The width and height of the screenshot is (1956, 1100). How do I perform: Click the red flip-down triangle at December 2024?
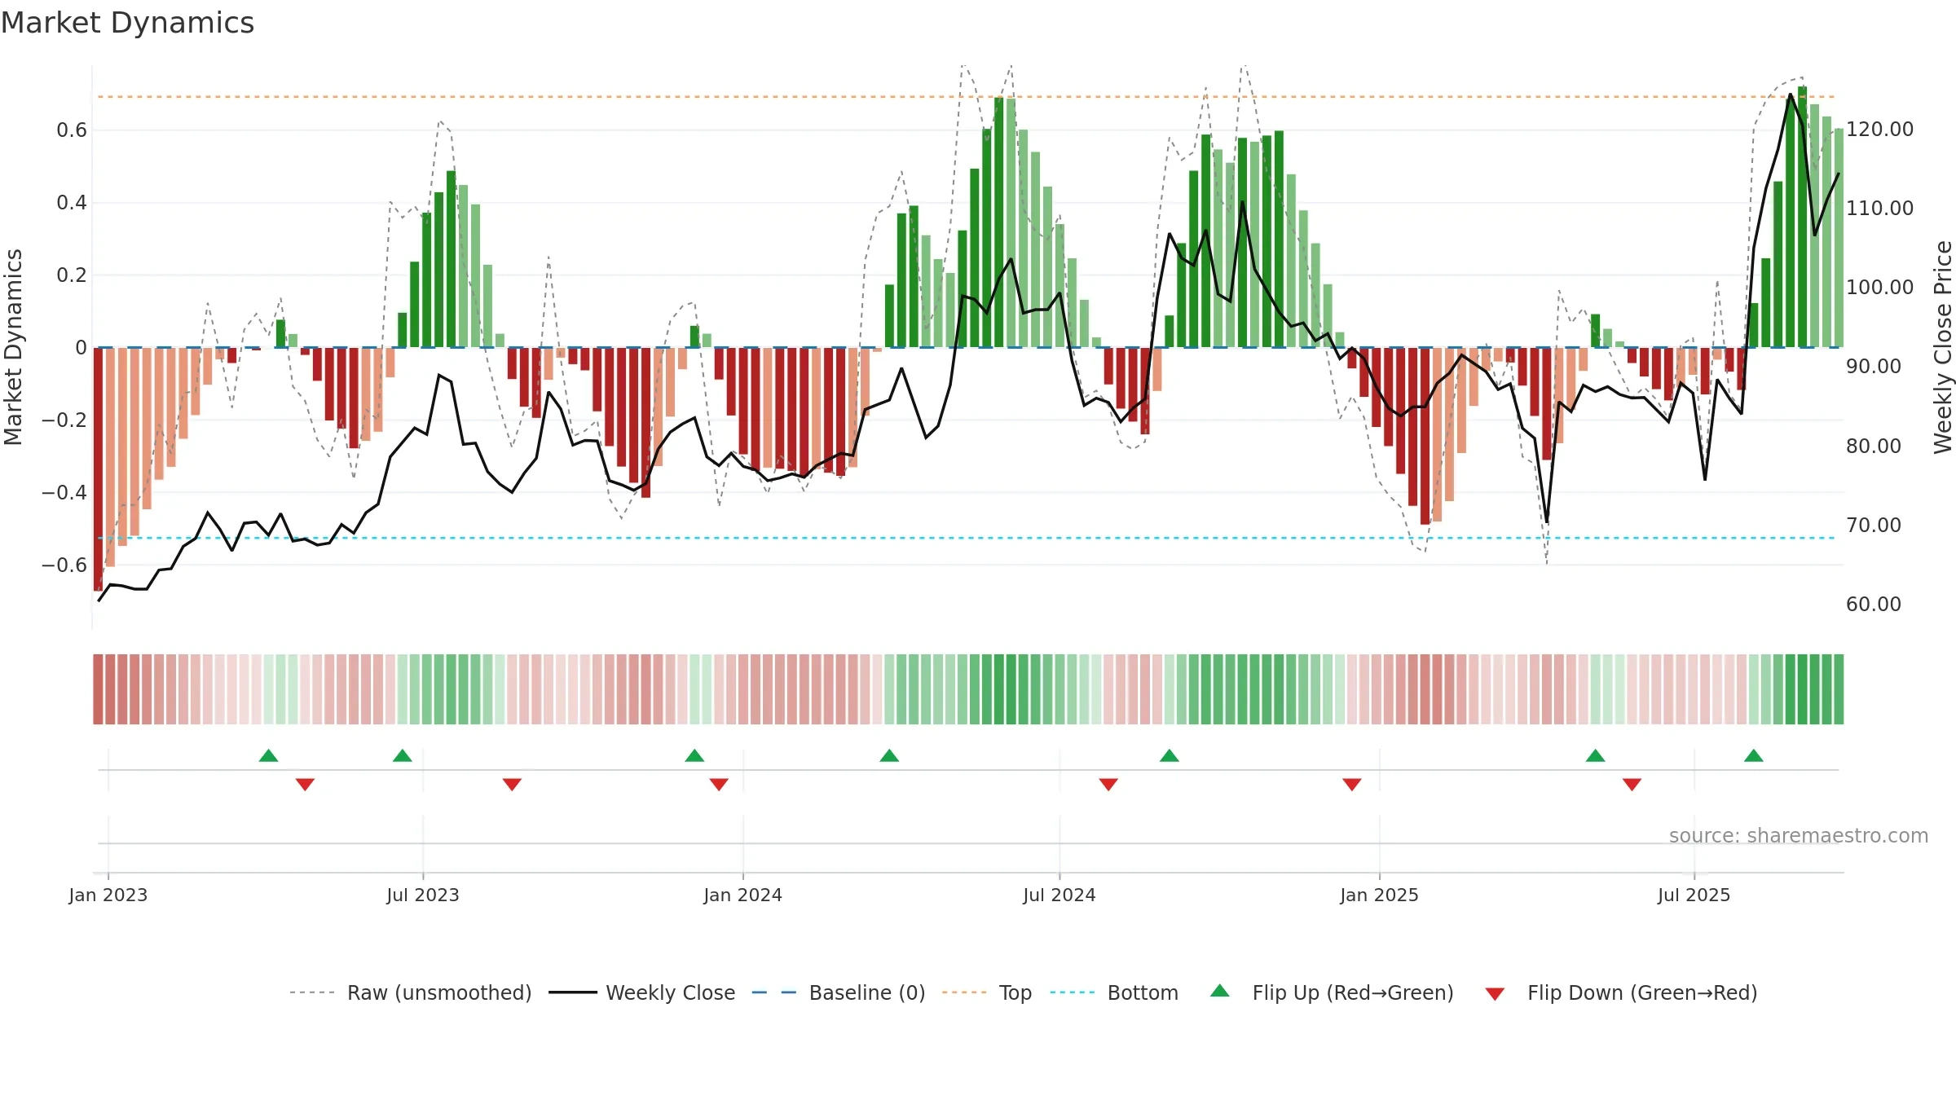pyautogui.click(x=1352, y=785)
